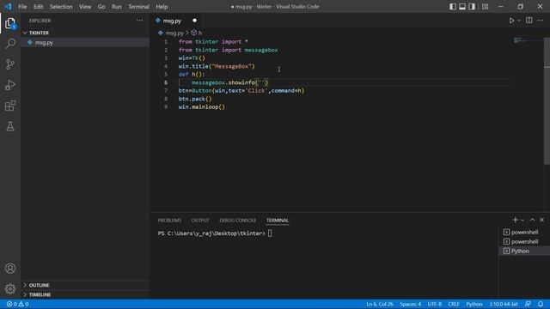Click msg.py in the breadcrumb

[x=174, y=33]
